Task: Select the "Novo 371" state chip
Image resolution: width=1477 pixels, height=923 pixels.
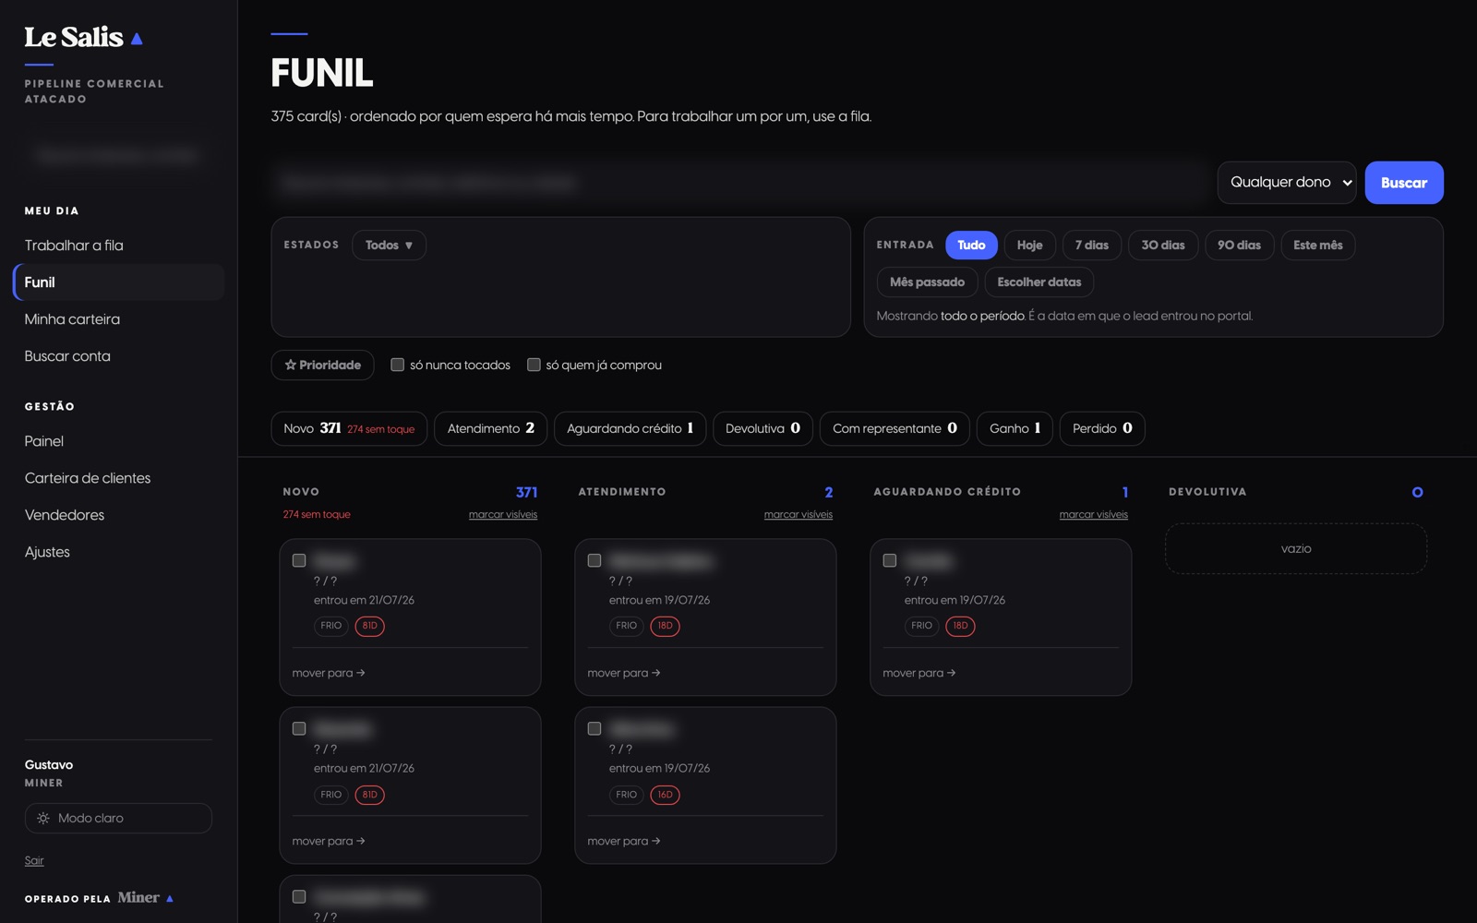Action: 349,428
